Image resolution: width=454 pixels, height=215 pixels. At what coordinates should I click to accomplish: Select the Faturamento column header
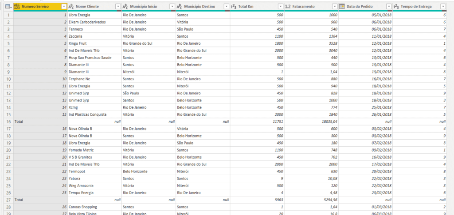[311, 6]
